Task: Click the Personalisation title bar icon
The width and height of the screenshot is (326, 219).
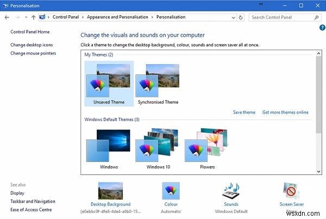Action: [5, 5]
